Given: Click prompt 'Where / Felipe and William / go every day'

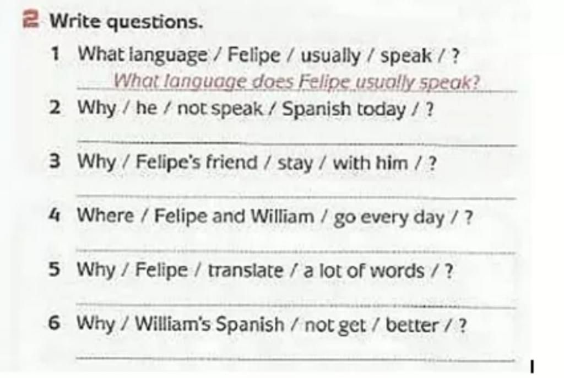Looking at the screenshot, I should click(x=275, y=217).
